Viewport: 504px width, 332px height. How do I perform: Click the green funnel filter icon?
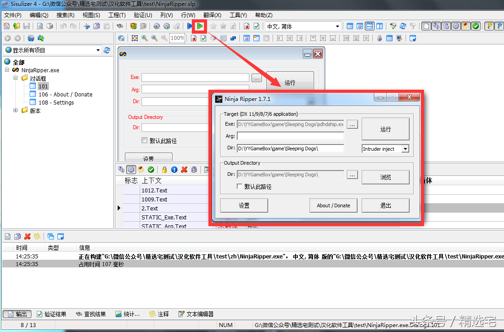(x=393, y=26)
